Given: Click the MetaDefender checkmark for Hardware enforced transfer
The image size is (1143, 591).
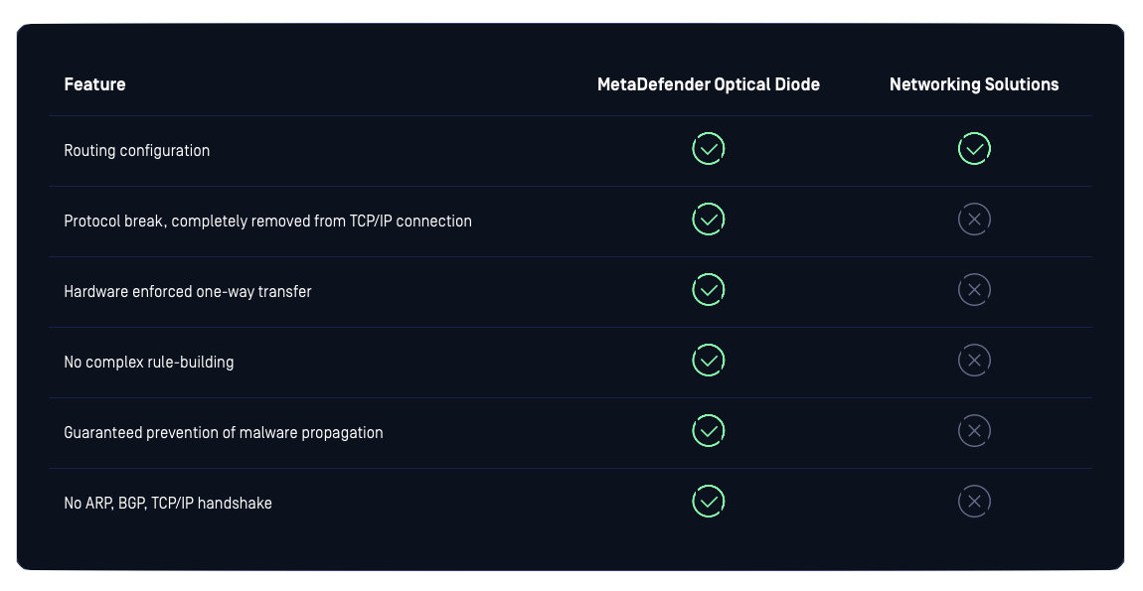Looking at the screenshot, I should point(708,290).
